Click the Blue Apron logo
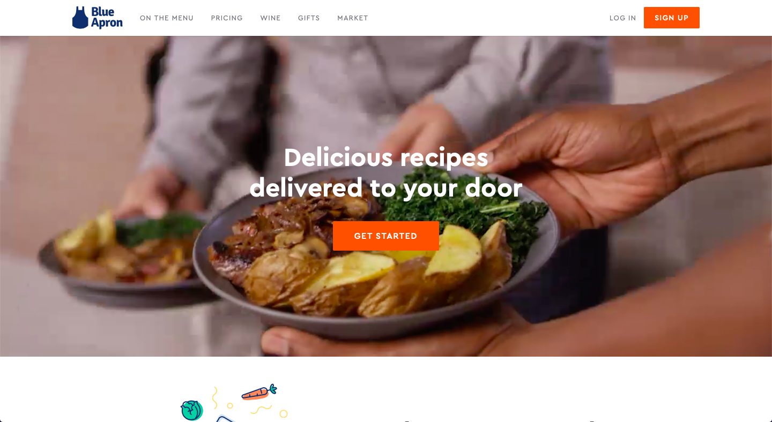 tap(97, 18)
